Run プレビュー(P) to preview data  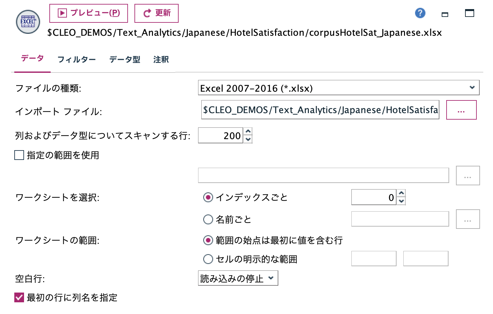(x=88, y=13)
